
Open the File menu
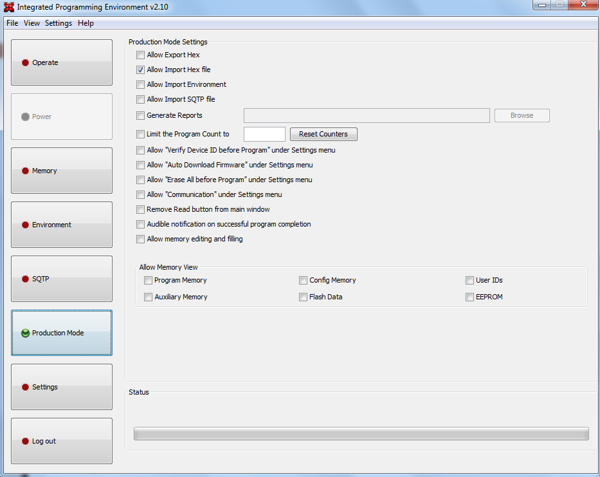12,23
